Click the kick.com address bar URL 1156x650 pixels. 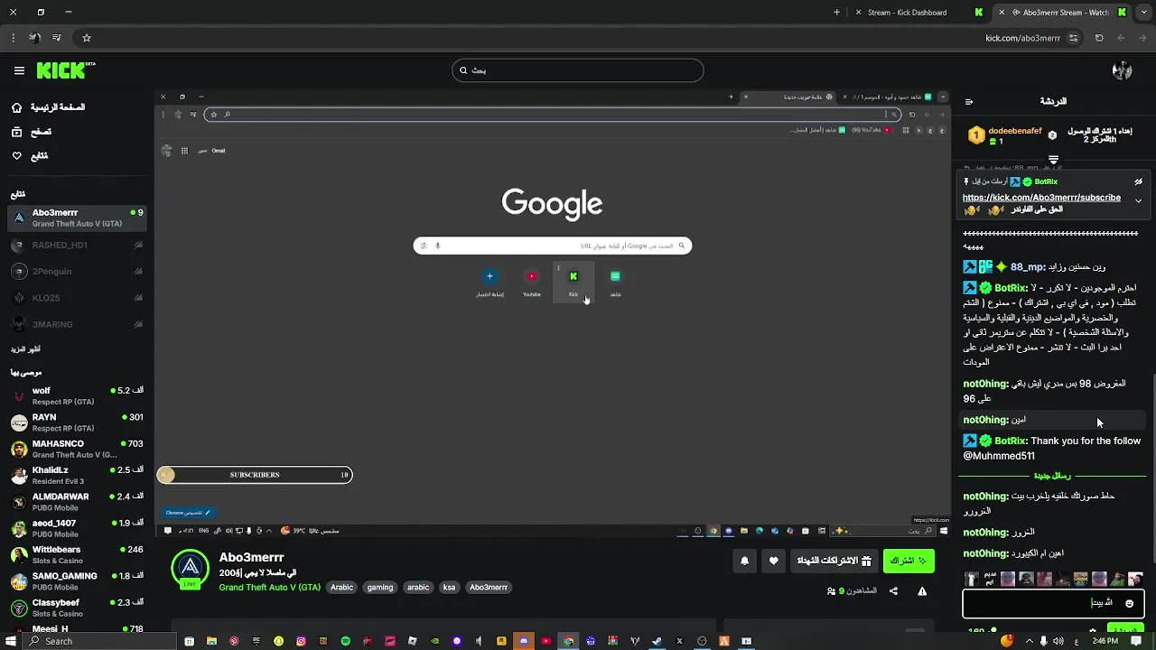tap(1023, 38)
